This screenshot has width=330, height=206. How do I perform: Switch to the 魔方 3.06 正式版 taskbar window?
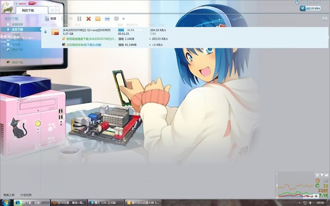(106, 203)
